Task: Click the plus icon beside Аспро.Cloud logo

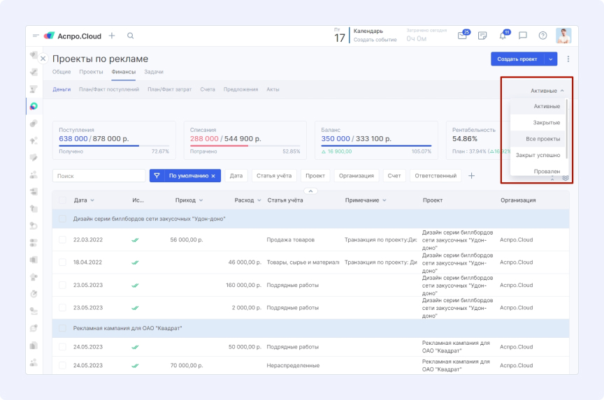Action: 112,36
